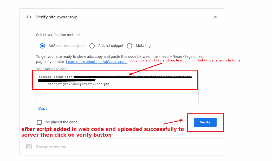This screenshot has height=161, width=272.
Task: Open the Learn more about the AdSense code link
Action: (x=96, y=62)
